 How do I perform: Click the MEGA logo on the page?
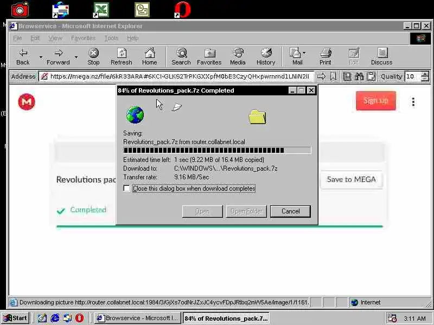coord(27,102)
